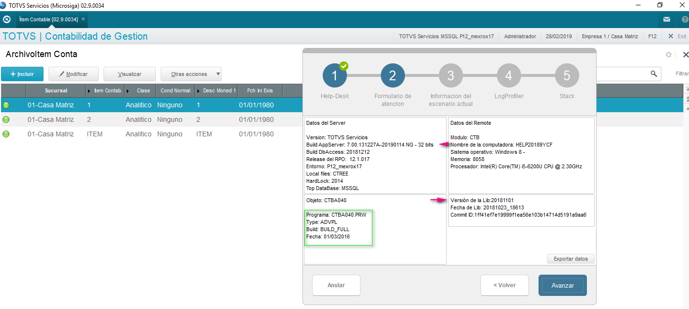This screenshot has width=689, height=309.
Task: Expand the Otras acciones dropdown
Action: point(191,74)
